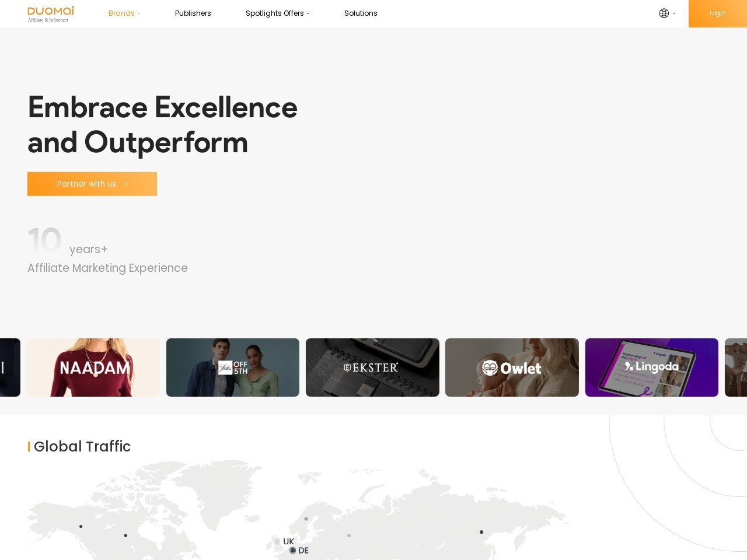Screen dimensions: 747x560
Task: Expand the Spotlights Offers dropdown
Action: tap(277, 13)
